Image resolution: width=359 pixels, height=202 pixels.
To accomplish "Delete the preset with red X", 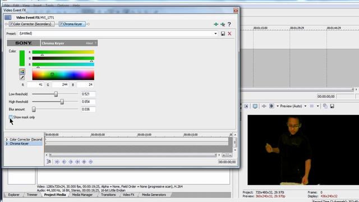I will (229, 34).
